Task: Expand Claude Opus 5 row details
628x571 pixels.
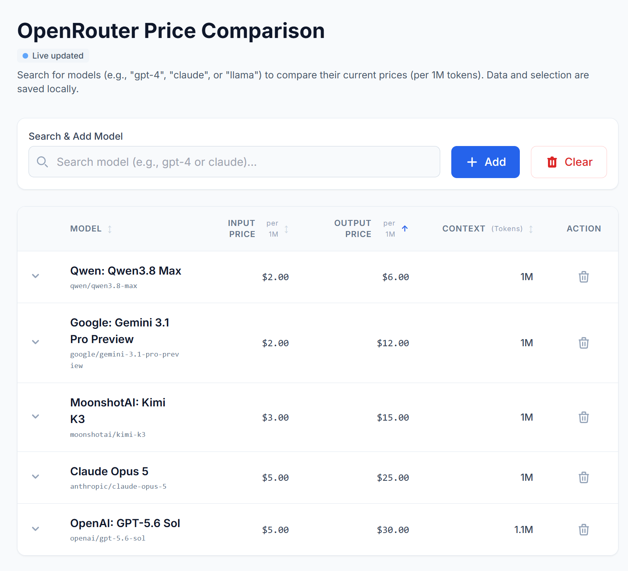Action: (36, 477)
